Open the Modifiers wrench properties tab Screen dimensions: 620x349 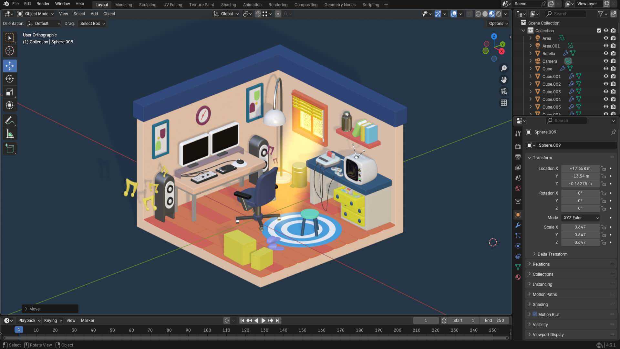coord(518,225)
